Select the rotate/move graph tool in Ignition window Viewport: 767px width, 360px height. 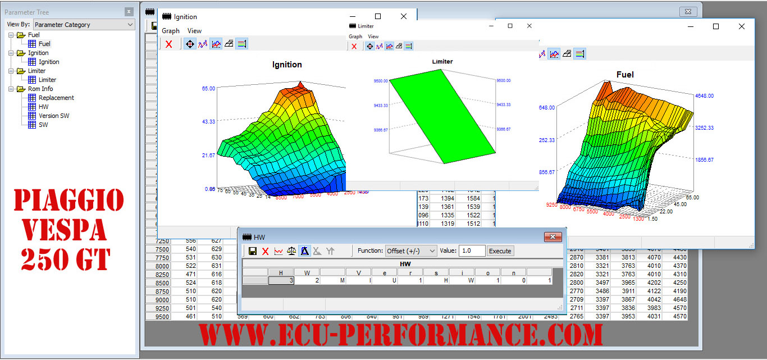tap(190, 44)
